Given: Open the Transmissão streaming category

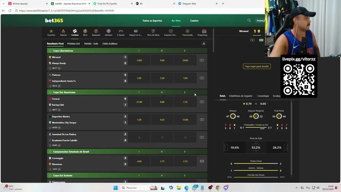Looking at the screenshot, I should point(188,33).
